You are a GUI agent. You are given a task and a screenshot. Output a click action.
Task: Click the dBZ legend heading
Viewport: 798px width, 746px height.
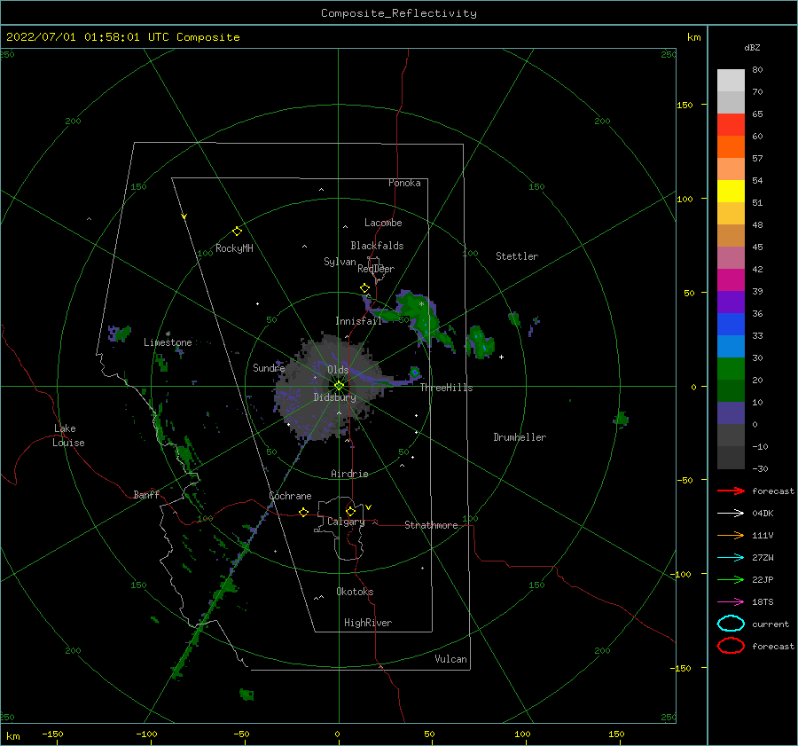[752, 47]
